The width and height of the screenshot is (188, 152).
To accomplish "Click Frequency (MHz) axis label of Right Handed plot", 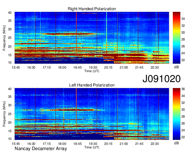I will pos(4,38).
